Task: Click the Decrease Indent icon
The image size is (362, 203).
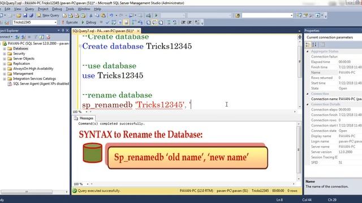Action: [183, 23]
